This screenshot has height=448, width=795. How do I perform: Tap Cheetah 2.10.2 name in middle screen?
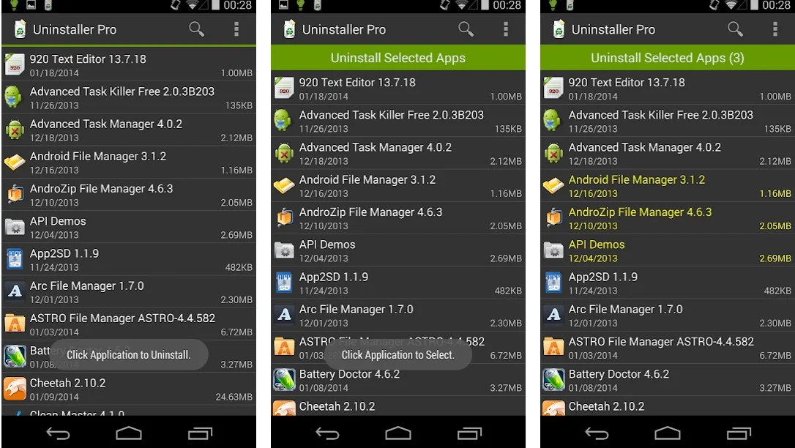pos(337,406)
